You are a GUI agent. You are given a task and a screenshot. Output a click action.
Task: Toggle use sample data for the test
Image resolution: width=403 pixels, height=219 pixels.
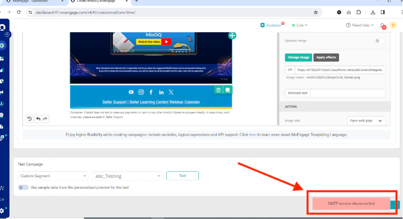[23, 188]
